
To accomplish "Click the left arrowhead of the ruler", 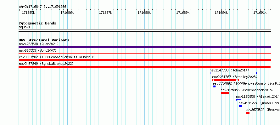I will point(20,10).
